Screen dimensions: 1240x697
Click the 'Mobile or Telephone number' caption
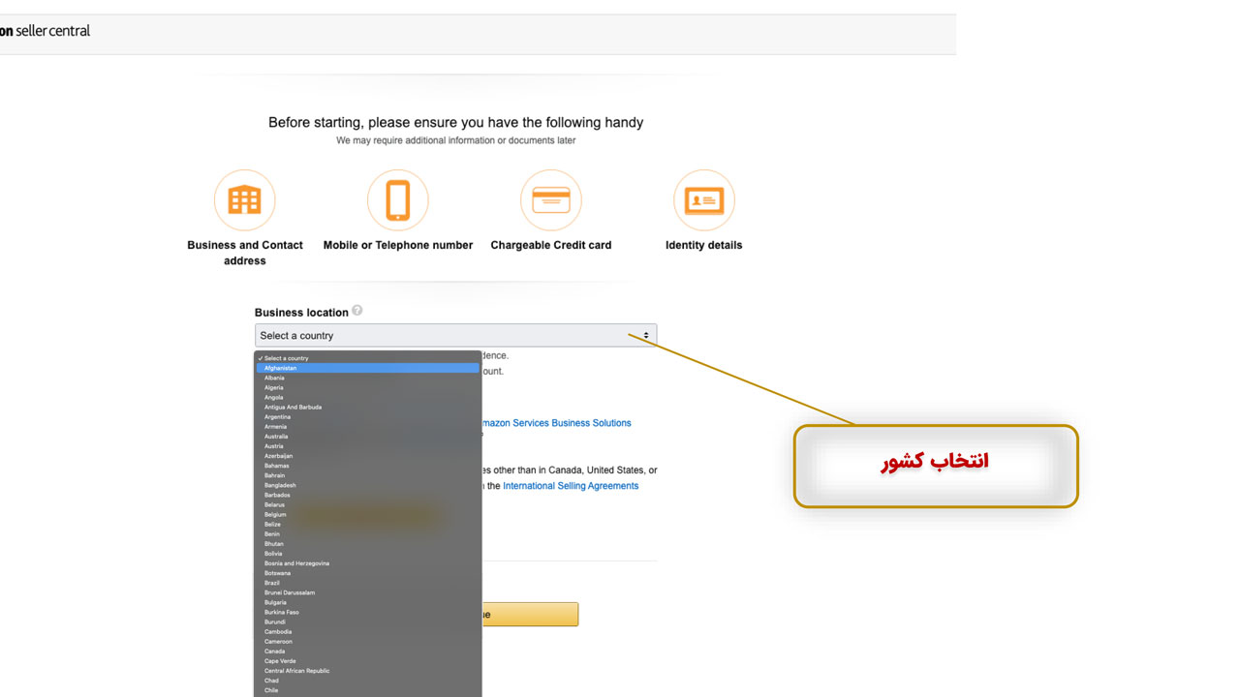[x=398, y=245]
